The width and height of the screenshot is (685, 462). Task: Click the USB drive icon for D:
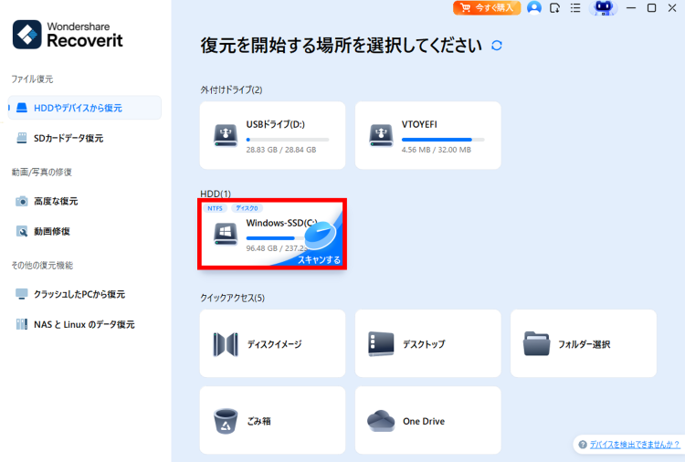tap(226, 135)
